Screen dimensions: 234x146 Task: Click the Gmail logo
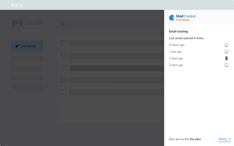[x=27, y=23]
